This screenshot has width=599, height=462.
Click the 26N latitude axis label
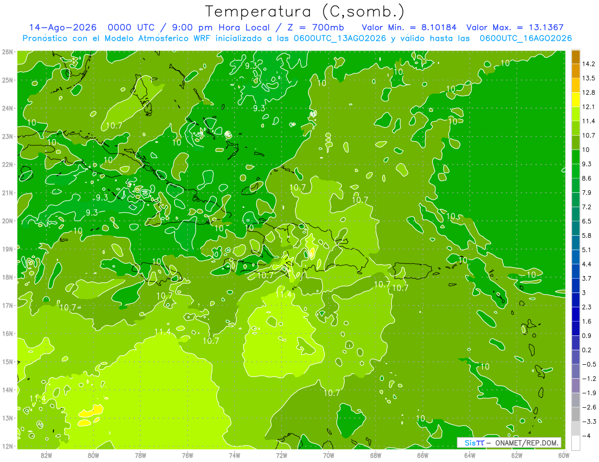tap(7, 51)
